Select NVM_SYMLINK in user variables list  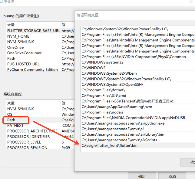coord(40,42)
